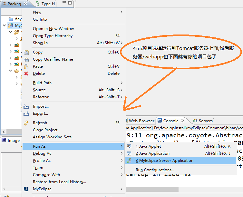Choose Run Configurations in the submenu

155,170
